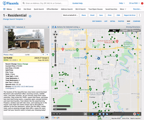Check the Select checkbox on listing photo
This screenshot has height=120, width=144.
[x=4, y=30]
